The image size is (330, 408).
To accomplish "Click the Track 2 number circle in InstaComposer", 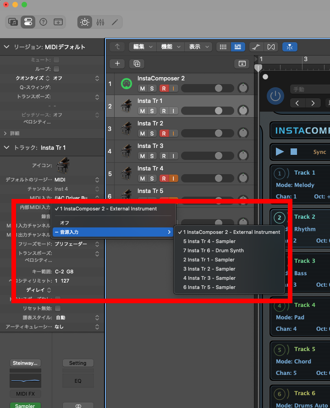I will click(x=280, y=217).
